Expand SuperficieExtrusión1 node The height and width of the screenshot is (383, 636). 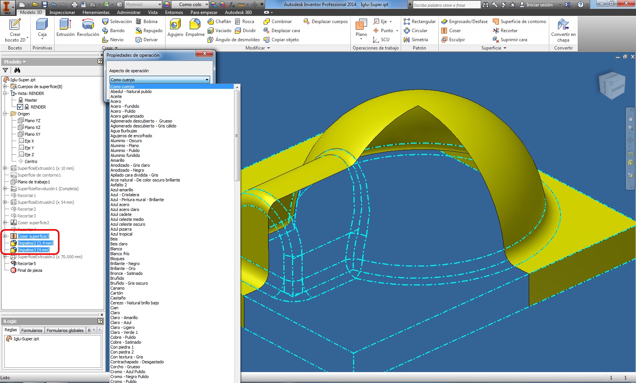[5, 168]
